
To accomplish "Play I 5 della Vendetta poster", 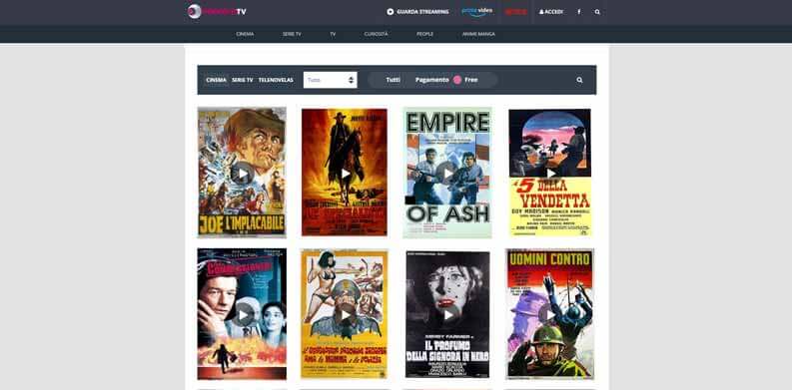I will 550,172.
